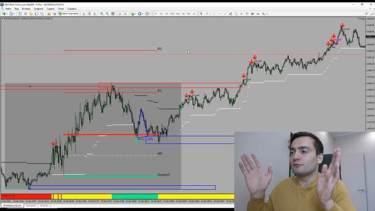Select the Text Label tool
Image resolution: width=375 pixels, height=211 pixels.
pyautogui.click(x=247, y=14)
